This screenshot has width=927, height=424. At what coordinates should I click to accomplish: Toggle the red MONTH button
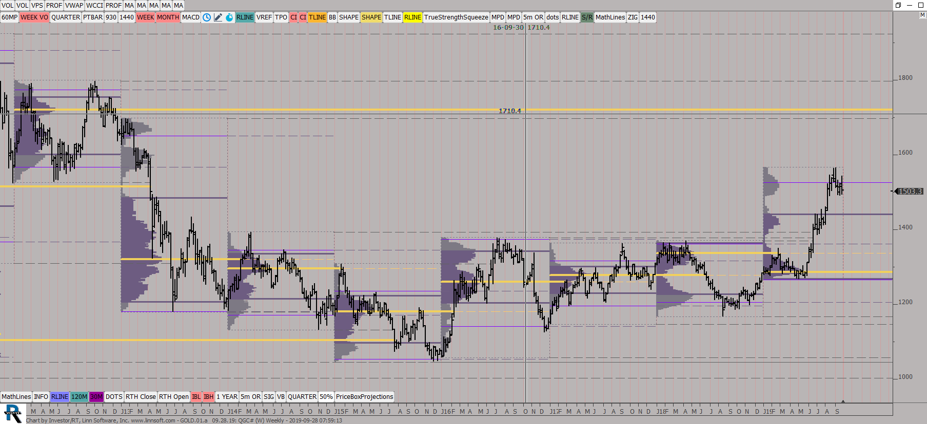(168, 17)
